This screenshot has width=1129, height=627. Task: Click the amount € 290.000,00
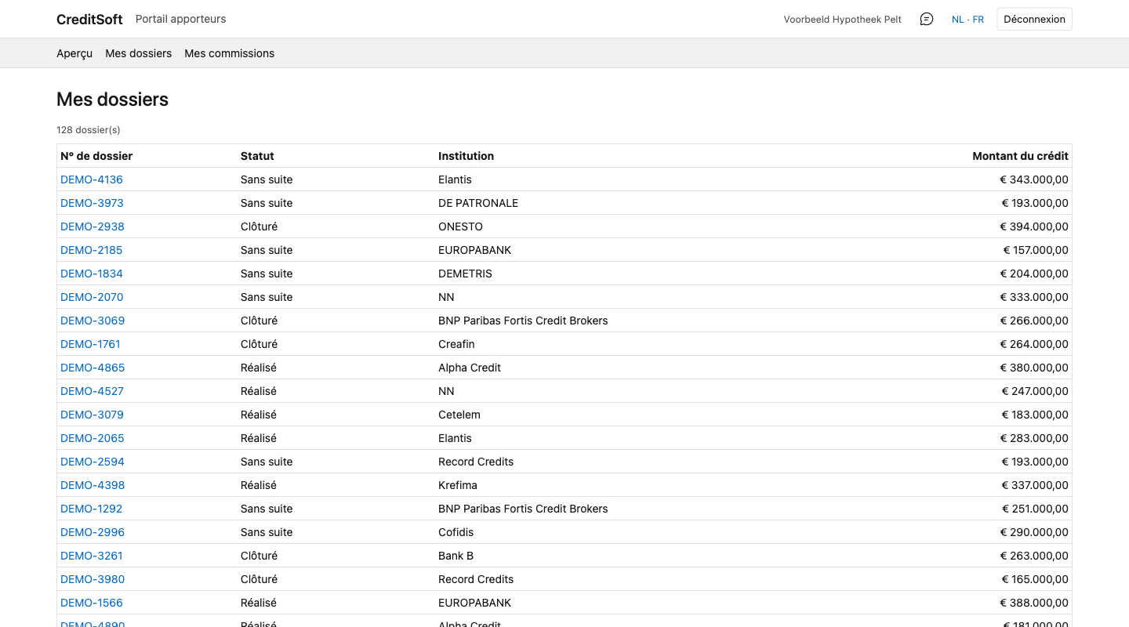1034,532
